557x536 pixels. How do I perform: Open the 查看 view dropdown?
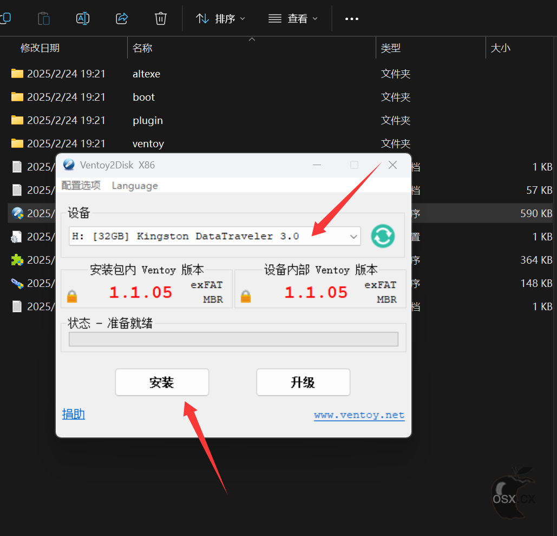tap(293, 18)
